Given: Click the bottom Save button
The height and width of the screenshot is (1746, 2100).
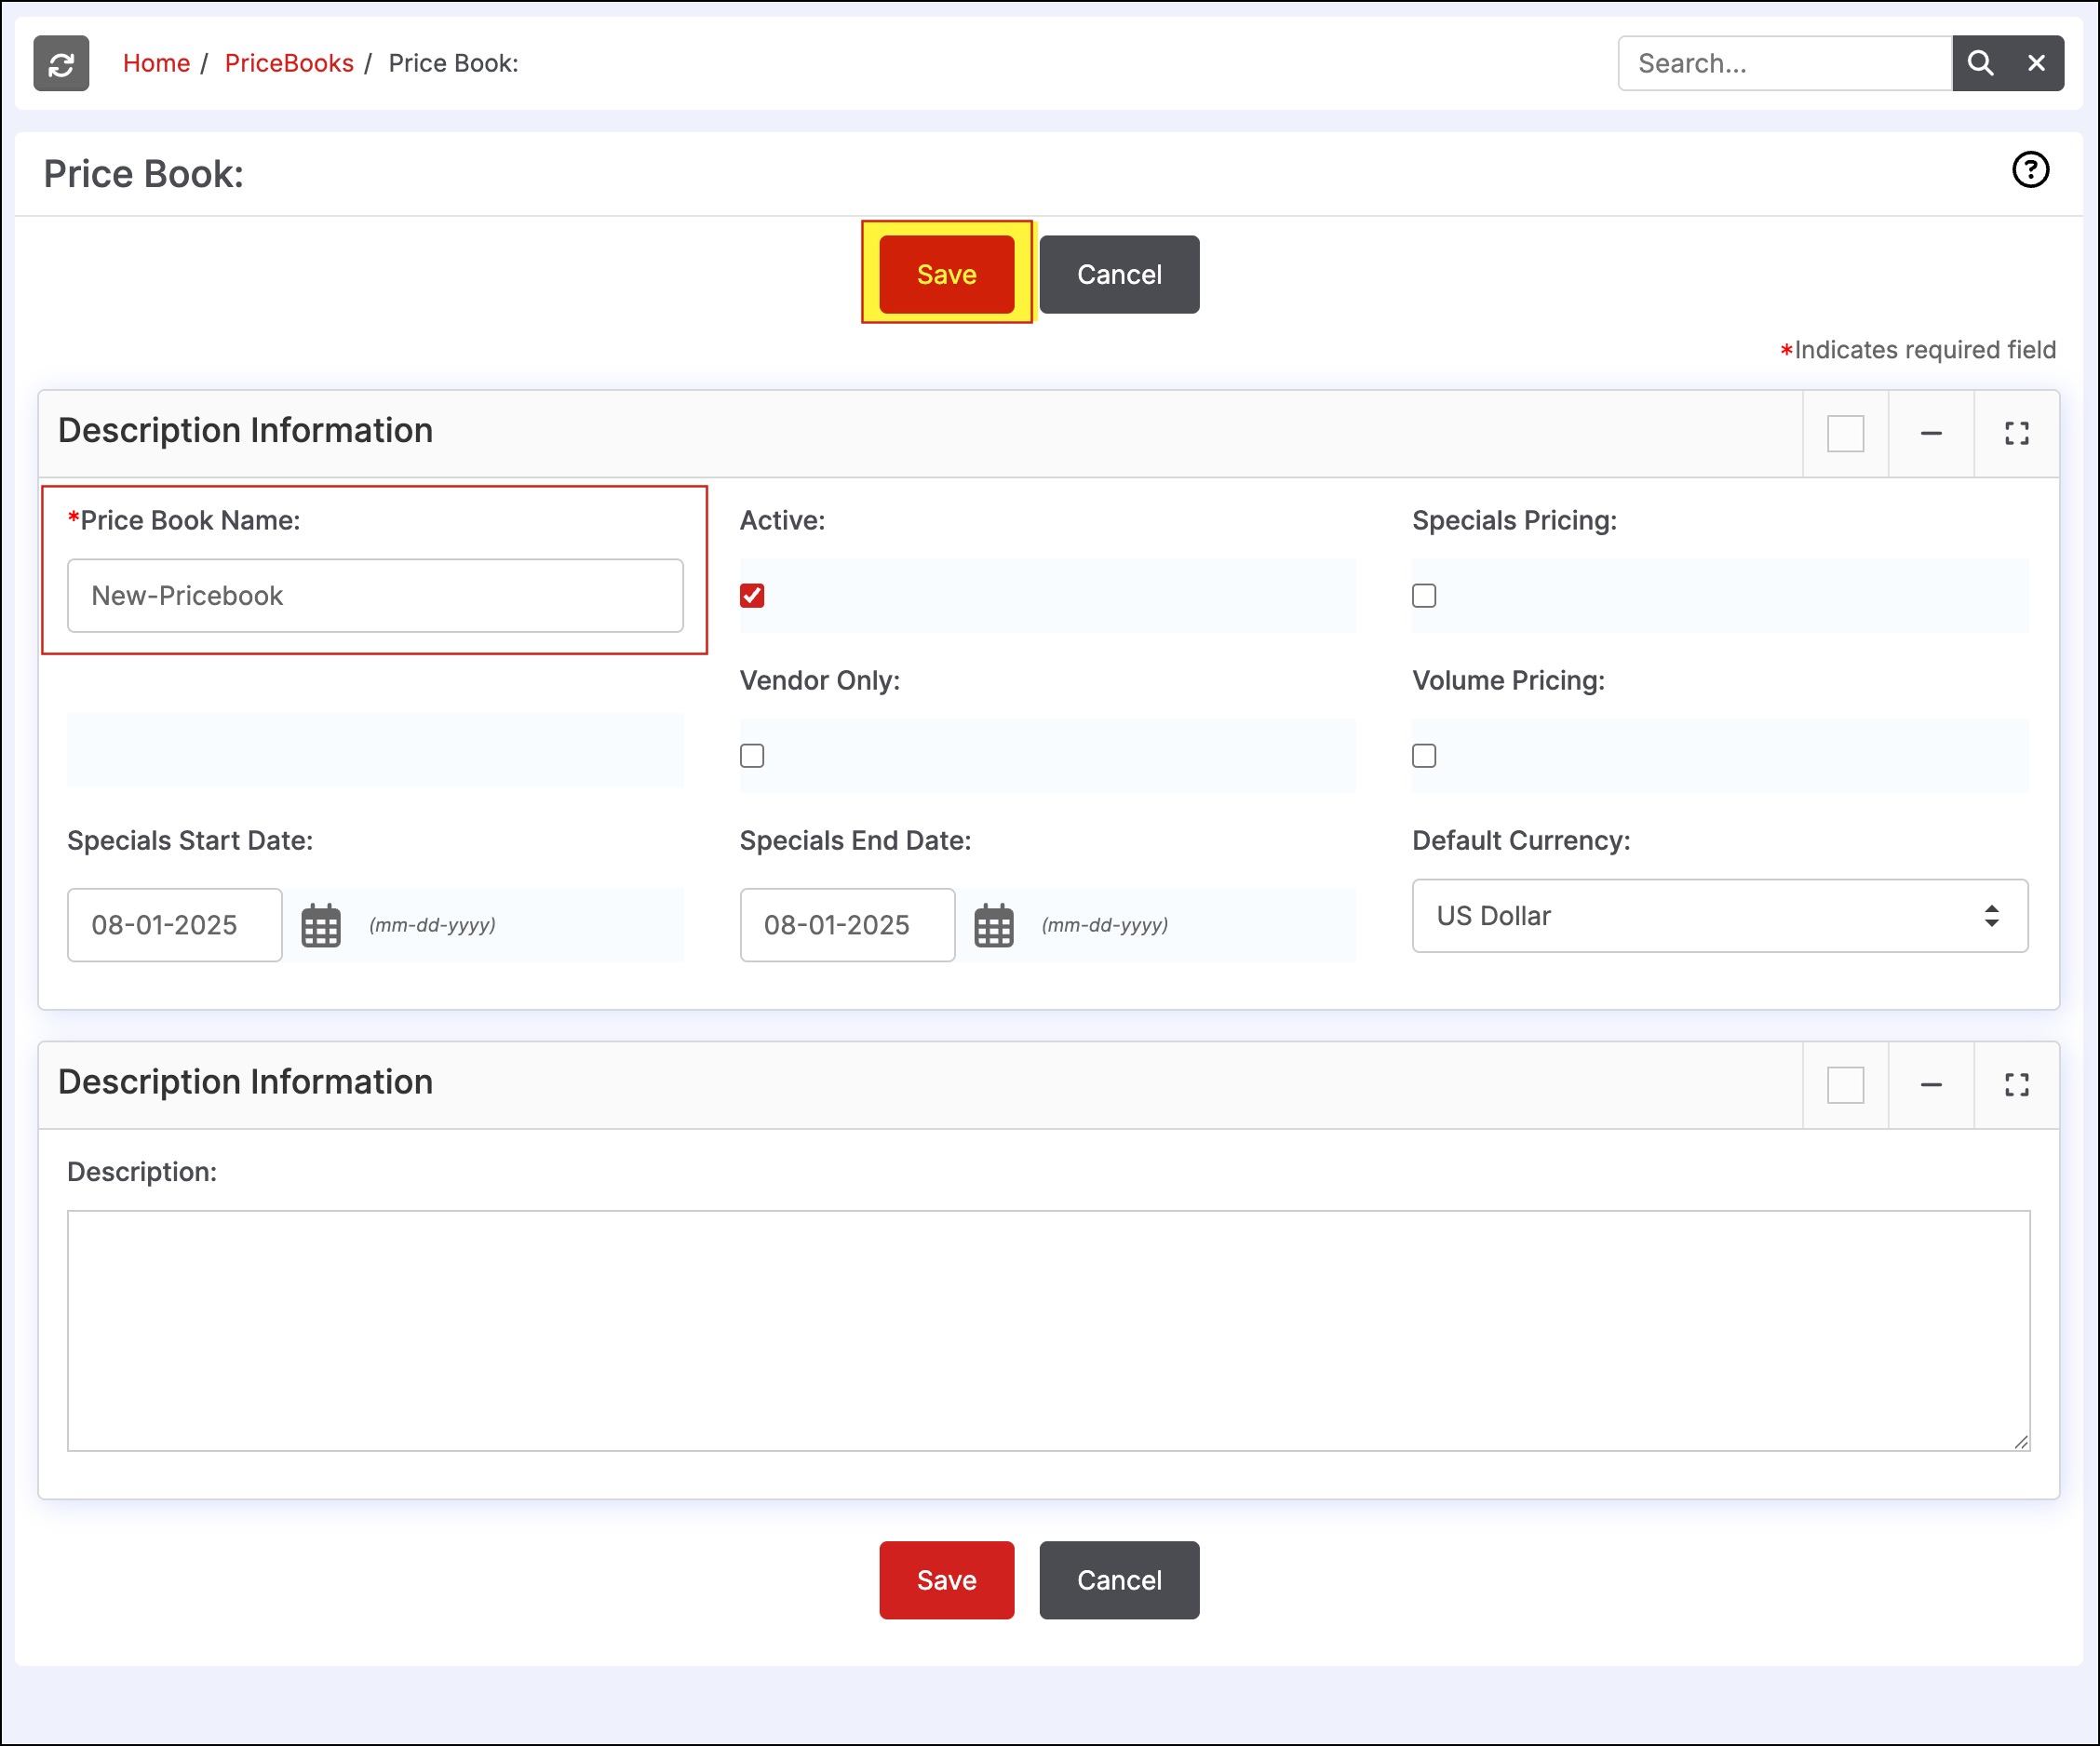Looking at the screenshot, I should click(x=947, y=1580).
